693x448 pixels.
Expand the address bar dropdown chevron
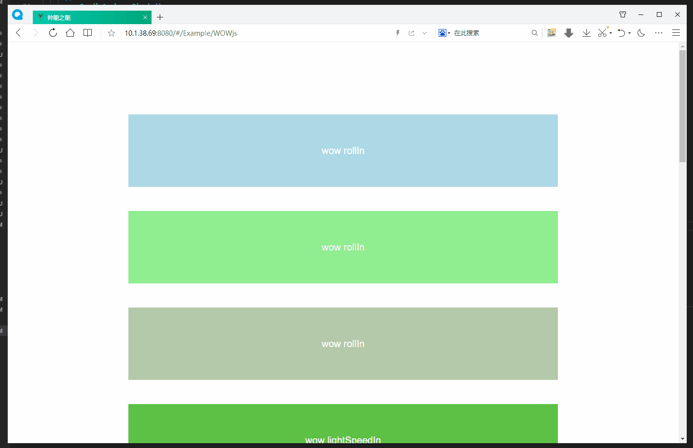tap(424, 33)
